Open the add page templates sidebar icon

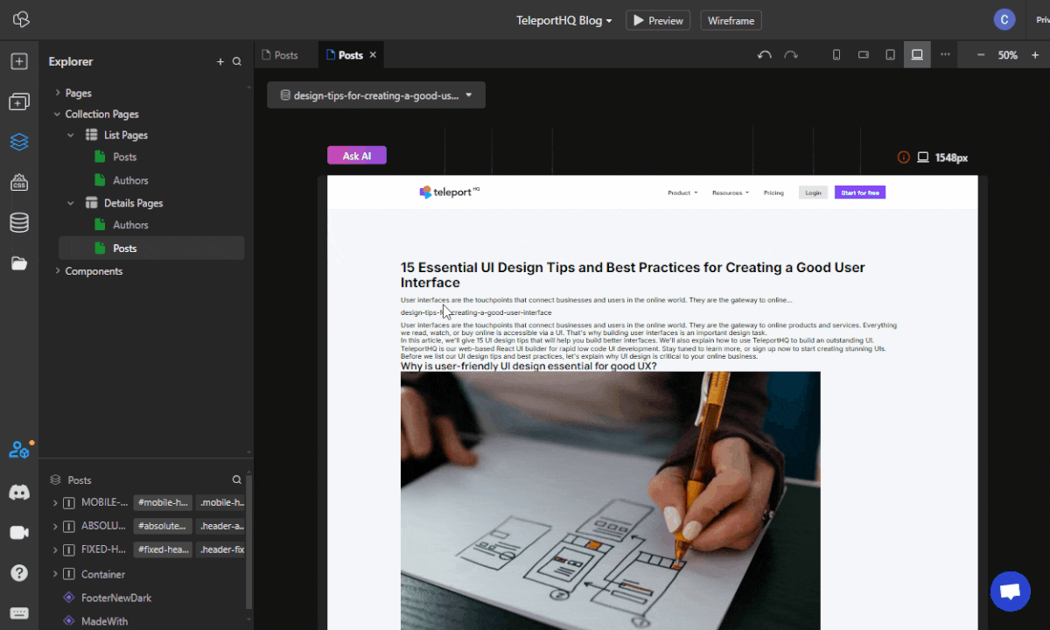pyautogui.click(x=19, y=101)
